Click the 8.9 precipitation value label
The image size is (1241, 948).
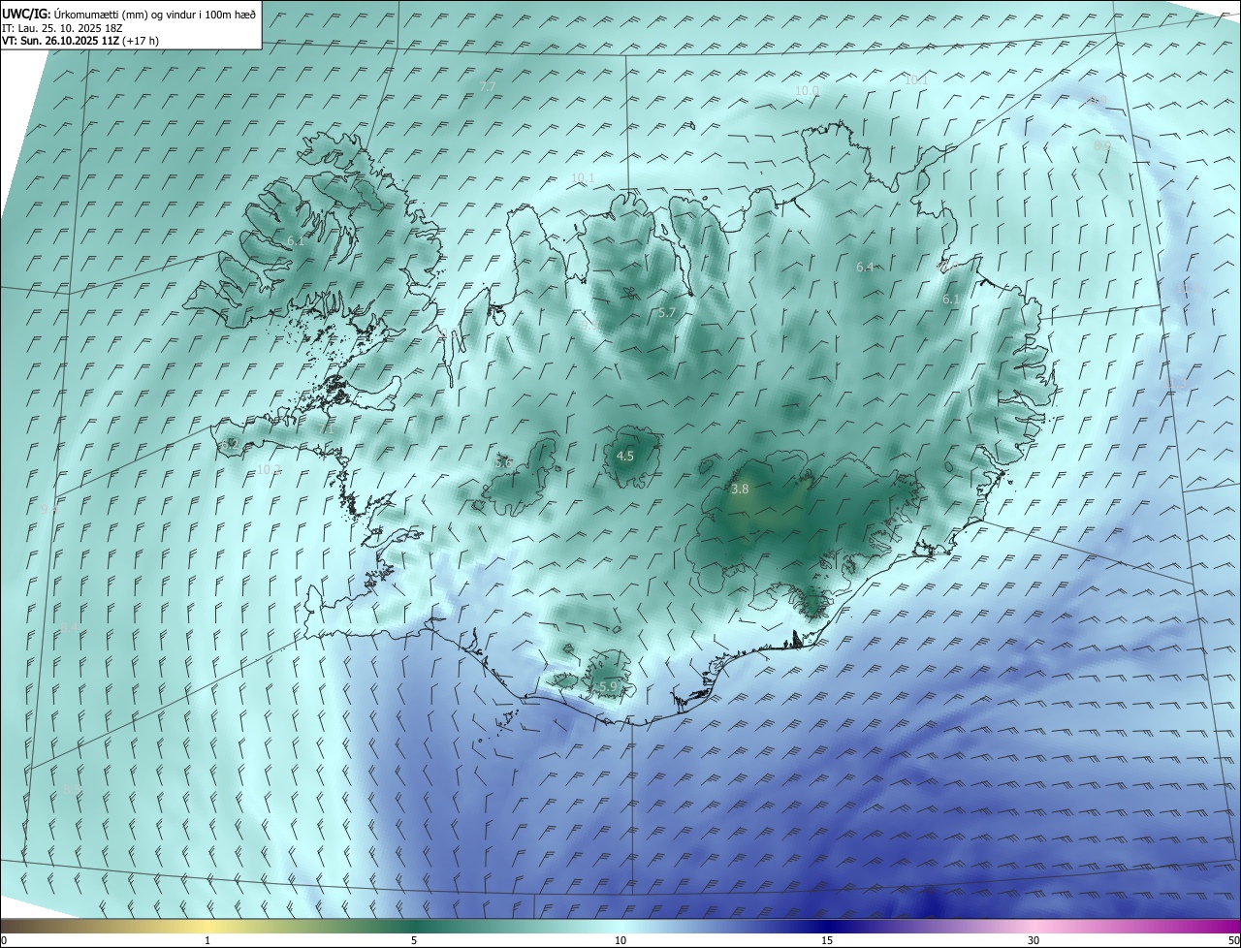[x=1102, y=145]
